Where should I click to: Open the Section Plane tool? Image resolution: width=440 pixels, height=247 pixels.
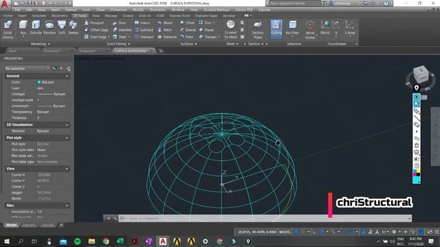click(258, 30)
